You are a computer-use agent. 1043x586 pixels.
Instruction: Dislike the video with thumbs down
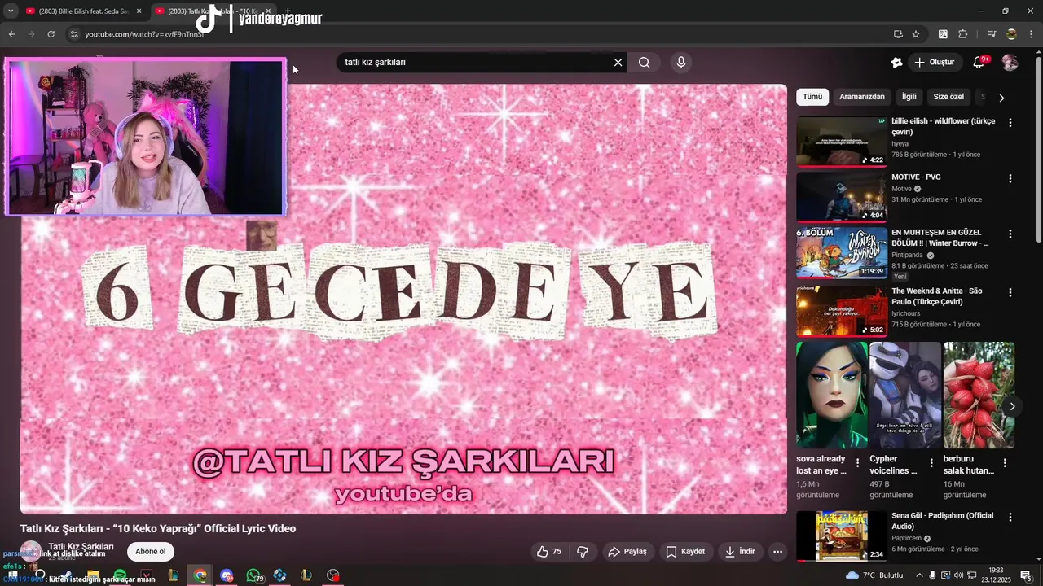(583, 552)
